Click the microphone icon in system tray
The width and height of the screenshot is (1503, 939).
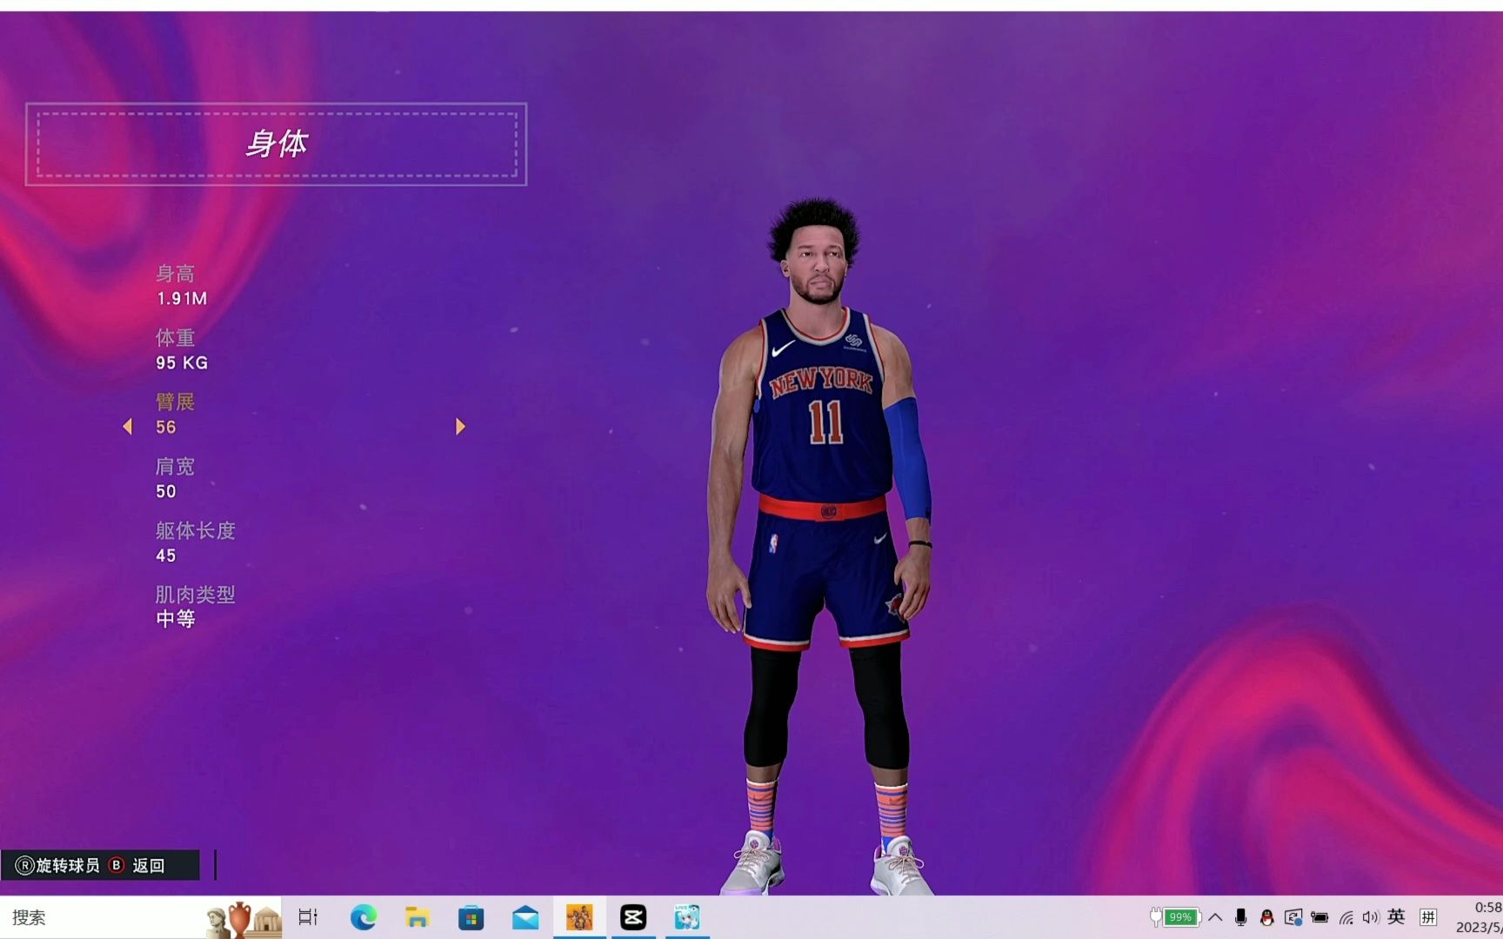(1241, 917)
